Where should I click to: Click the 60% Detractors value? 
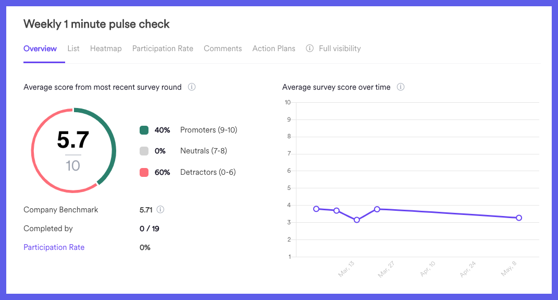coord(162,173)
